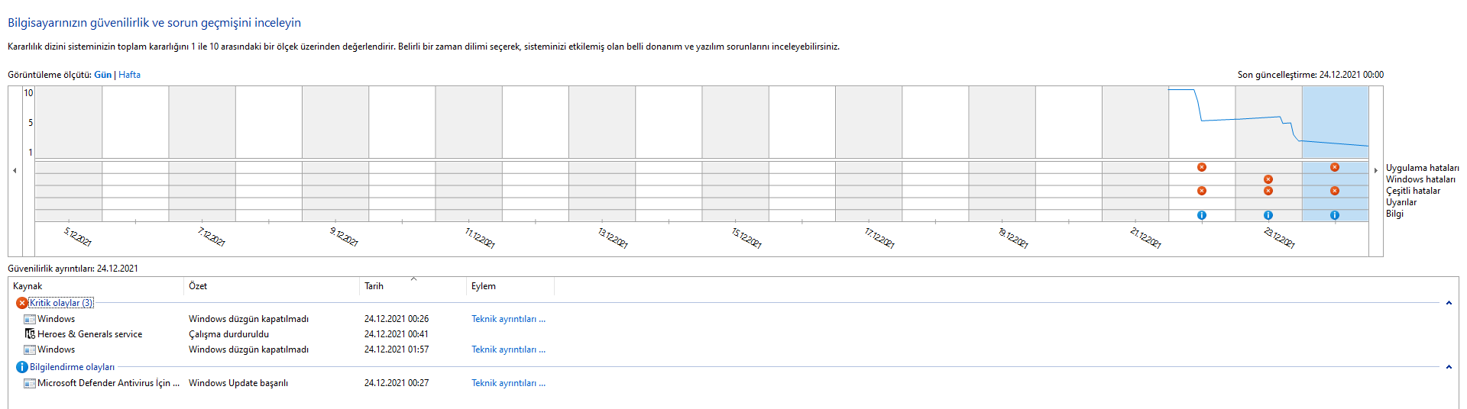Open Teknik ayrıntıları for the 00:26 Windows event
The image size is (1467, 409).
pyautogui.click(x=508, y=319)
